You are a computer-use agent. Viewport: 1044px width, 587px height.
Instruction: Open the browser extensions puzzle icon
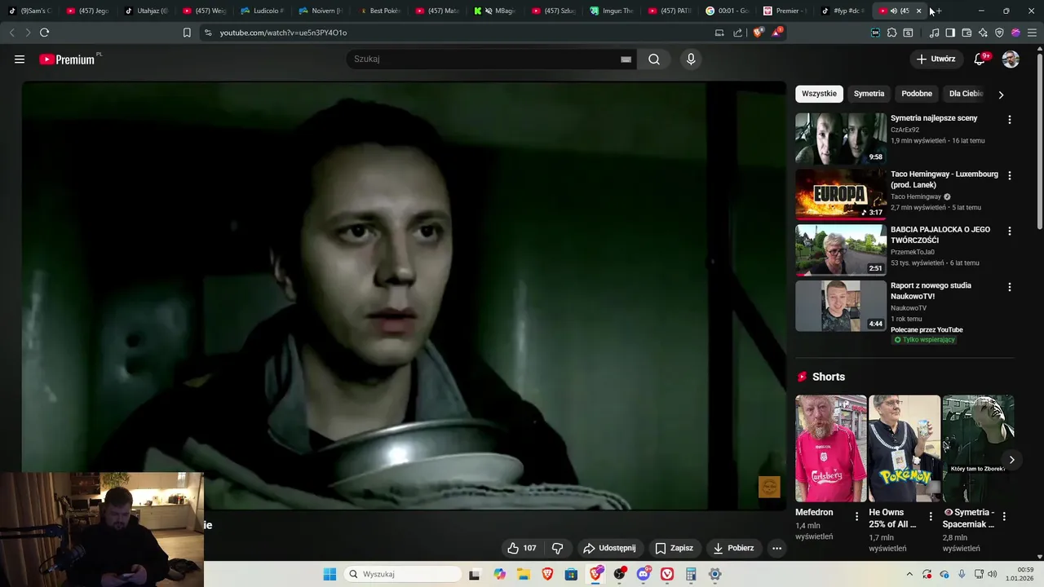pyautogui.click(x=891, y=33)
